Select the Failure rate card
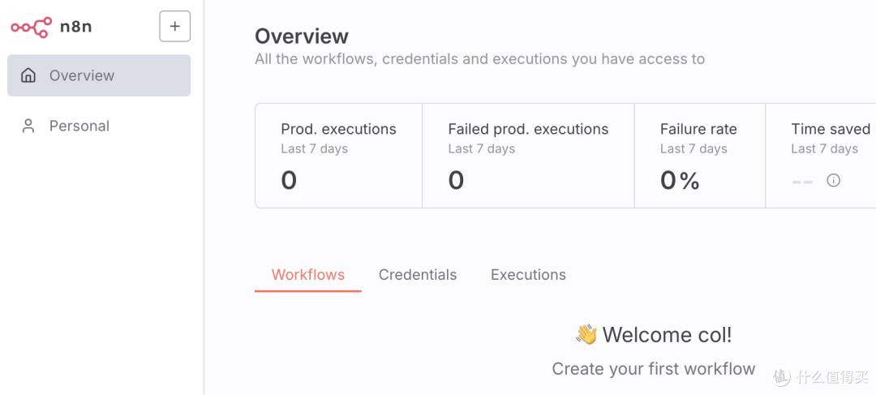 pos(699,156)
